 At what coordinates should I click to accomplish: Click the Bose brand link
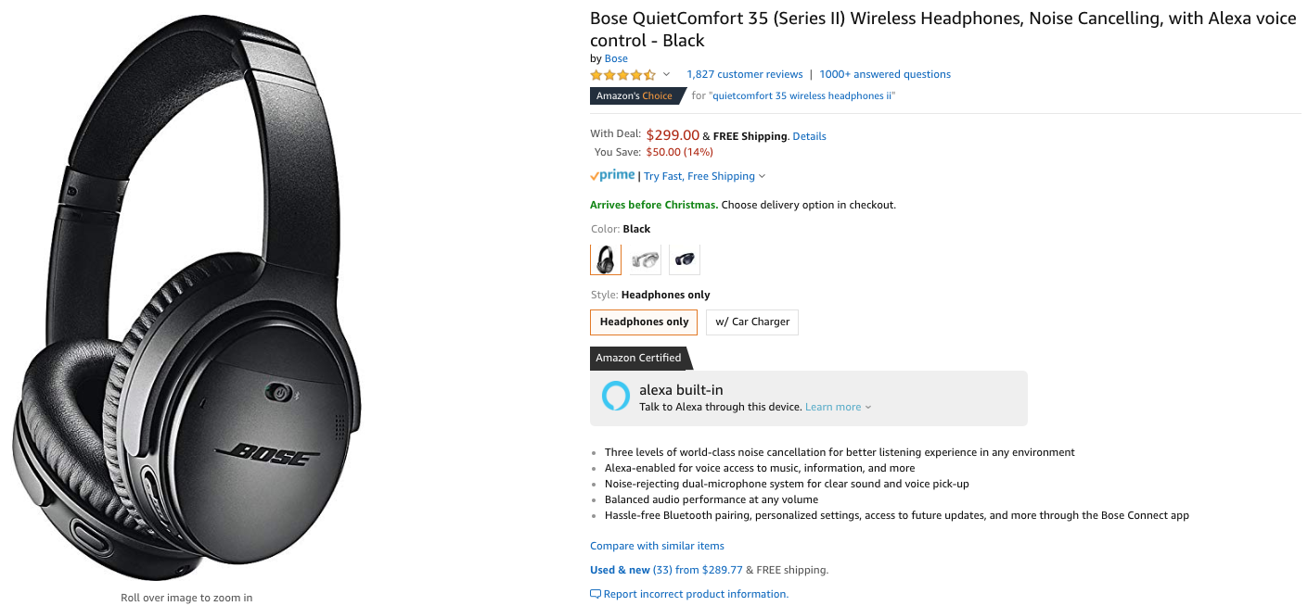[616, 58]
